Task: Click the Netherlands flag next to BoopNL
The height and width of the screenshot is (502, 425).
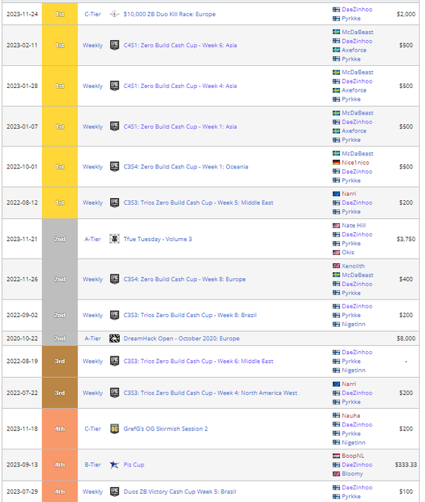Action: (336, 455)
